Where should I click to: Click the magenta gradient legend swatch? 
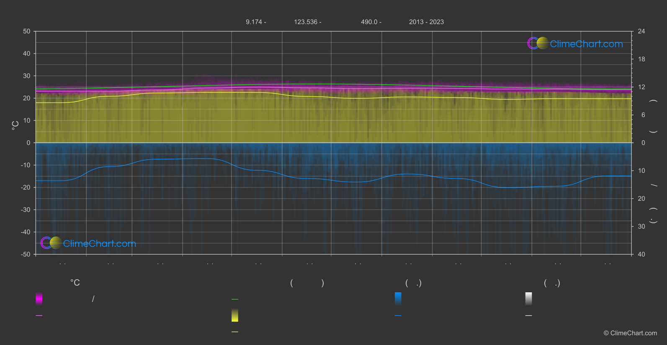point(39,299)
